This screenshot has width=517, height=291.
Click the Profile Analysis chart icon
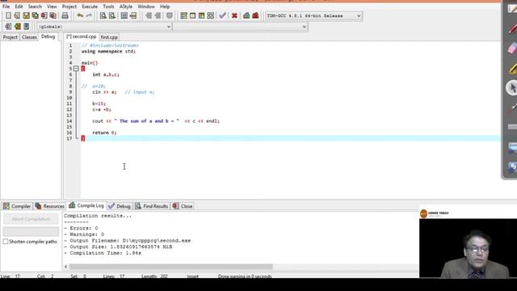[x=246, y=15]
